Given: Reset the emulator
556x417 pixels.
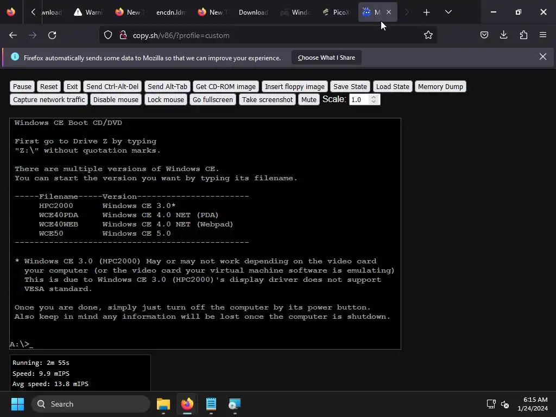Looking at the screenshot, I should (48, 86).
